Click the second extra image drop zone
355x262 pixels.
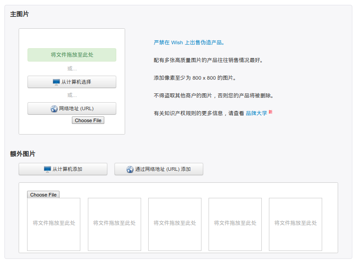click(x=114, y=223)
